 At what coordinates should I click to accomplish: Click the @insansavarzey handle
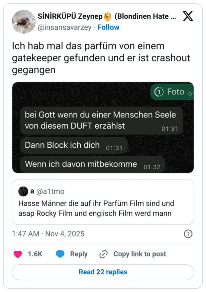[65, 27]
